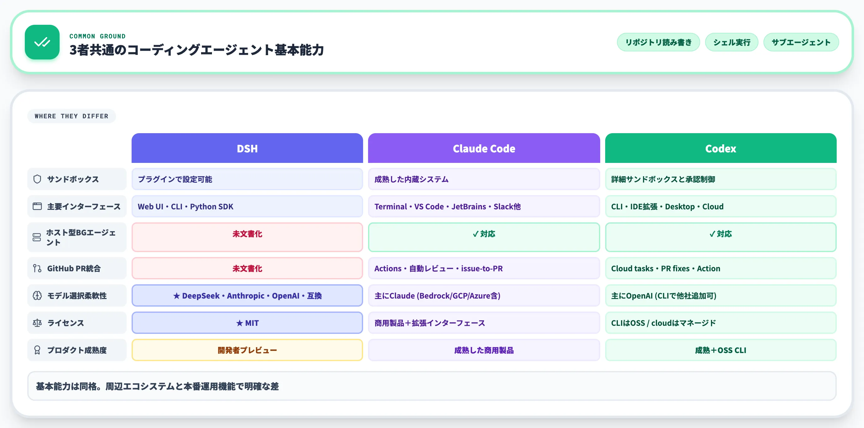
Task: Click the 詳細サンドボックスと承認制御 cell
Action: tap(721, 179)
